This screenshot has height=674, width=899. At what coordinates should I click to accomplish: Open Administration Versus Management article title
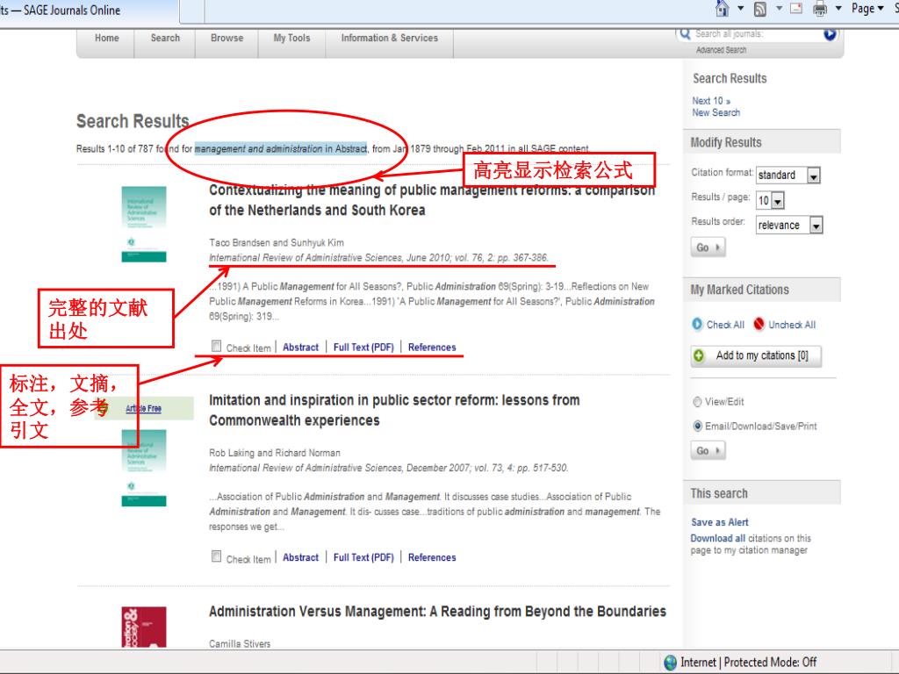pyautogui.click(x=437, y=612)
